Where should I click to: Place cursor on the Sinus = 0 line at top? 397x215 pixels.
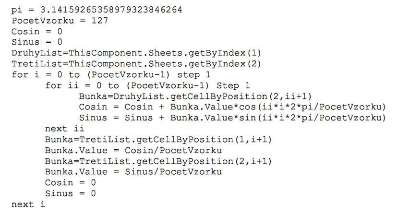tap(36, 42)
